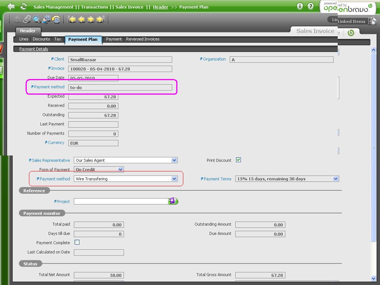Click the green back arrow icon

click(11, 6)
